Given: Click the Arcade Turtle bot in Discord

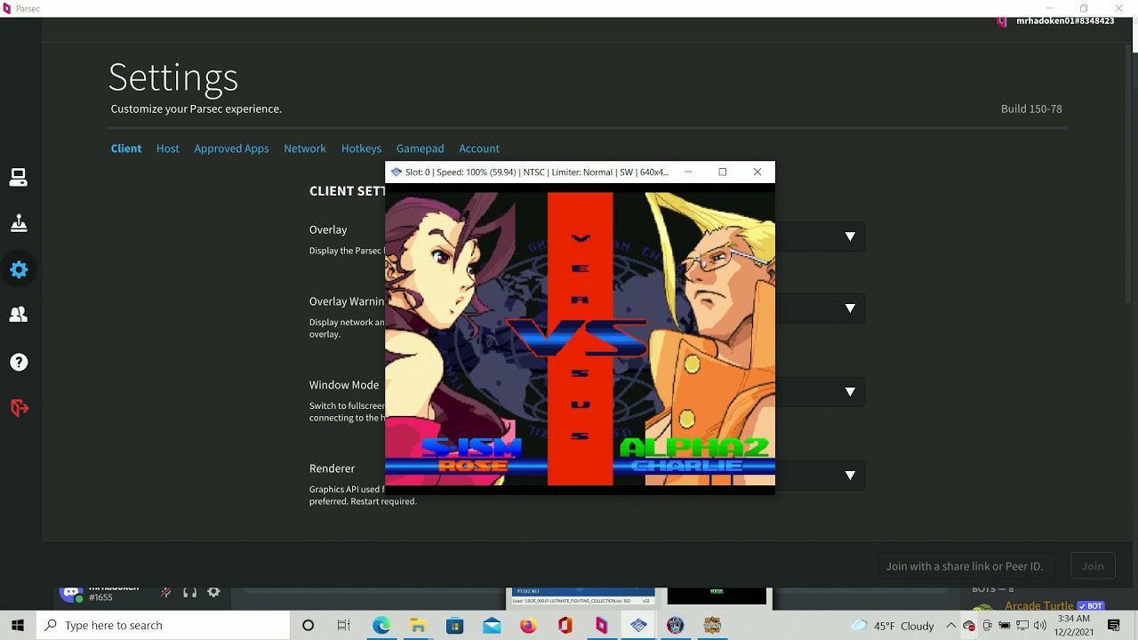Looking at the screenshot, I should (1039, 605).
